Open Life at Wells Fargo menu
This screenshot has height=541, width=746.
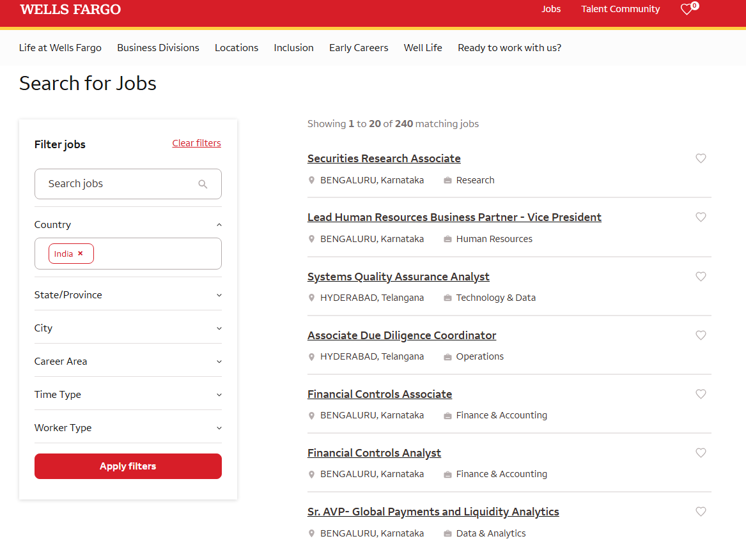pyautogui.click(x=61, y=47)
